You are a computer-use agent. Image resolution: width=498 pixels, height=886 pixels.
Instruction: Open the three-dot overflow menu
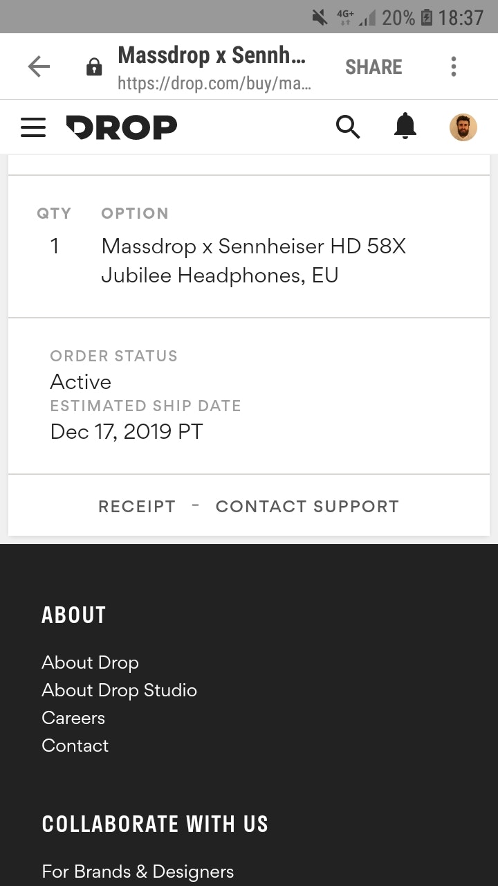[x=454, y=66]
